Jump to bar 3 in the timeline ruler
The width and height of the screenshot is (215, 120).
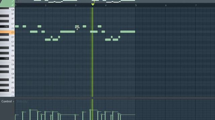click(x=76, y=5)
